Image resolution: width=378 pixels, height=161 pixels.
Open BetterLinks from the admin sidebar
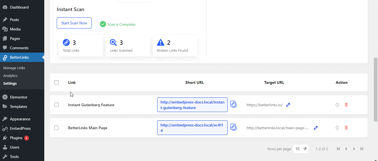[x=19, y=57]
